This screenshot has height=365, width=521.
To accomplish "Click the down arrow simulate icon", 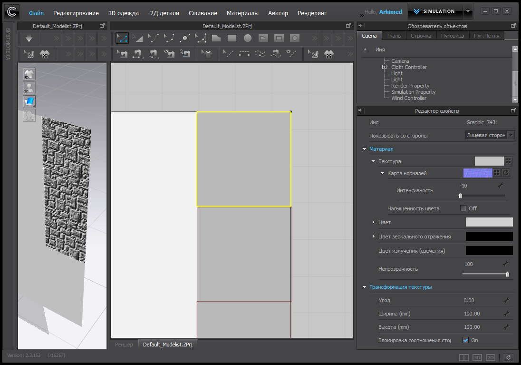I will coord(29,39).
